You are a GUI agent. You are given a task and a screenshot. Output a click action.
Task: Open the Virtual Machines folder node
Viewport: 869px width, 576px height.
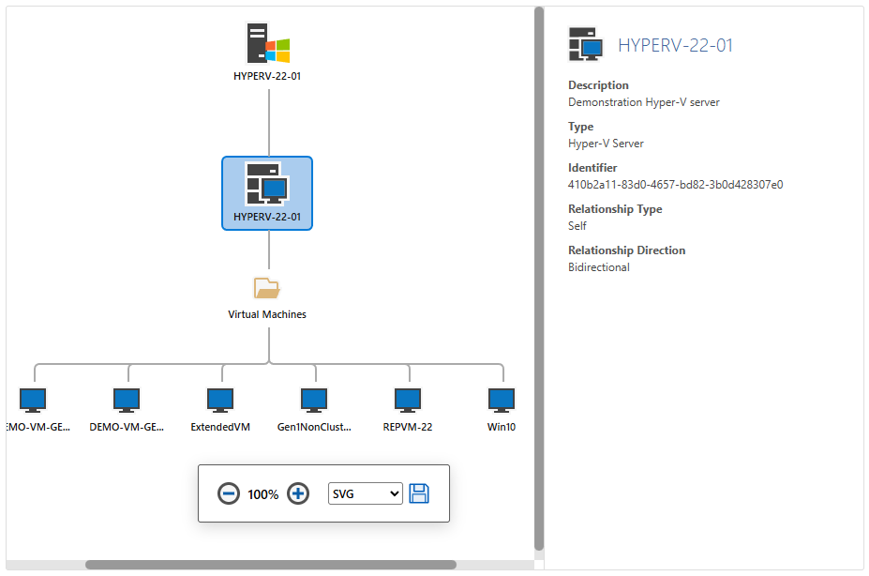pos(266,287)
